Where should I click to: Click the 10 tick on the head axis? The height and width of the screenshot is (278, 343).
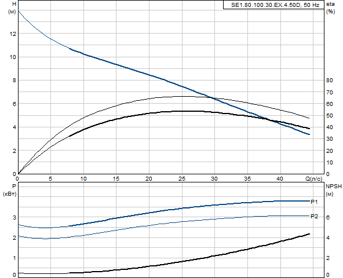[x=13, y=57]
